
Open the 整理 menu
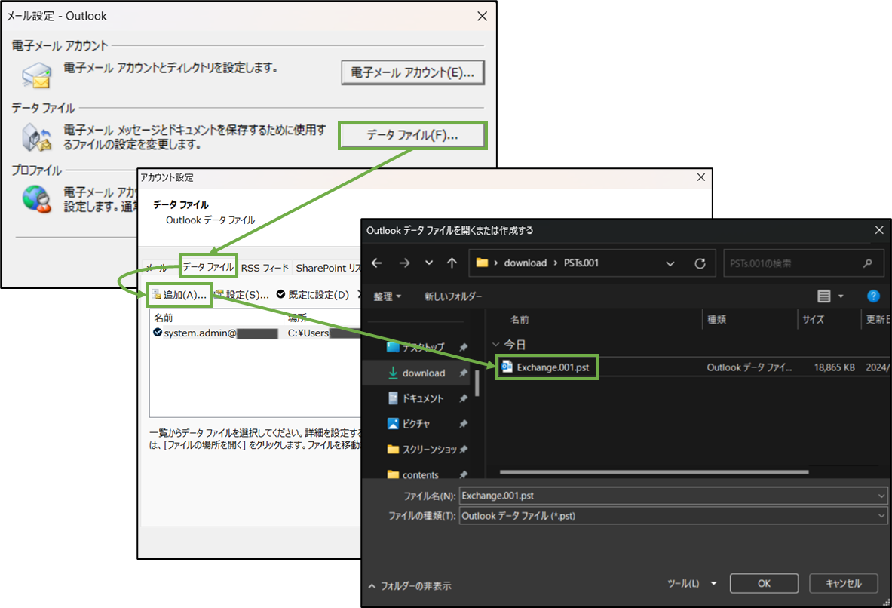click(388, 296)
